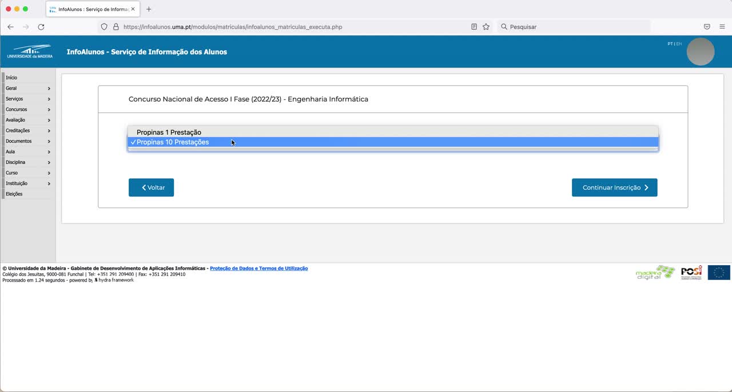Open the Início sidebar item
This screenshot has width=732, height=392.
coord(11,78)
